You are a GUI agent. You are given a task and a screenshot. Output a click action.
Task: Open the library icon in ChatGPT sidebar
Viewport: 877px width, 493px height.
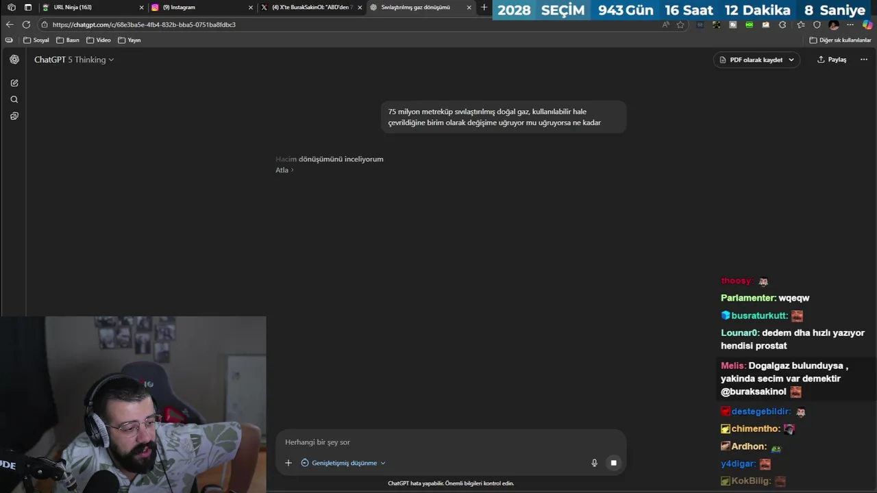(14, 116)
